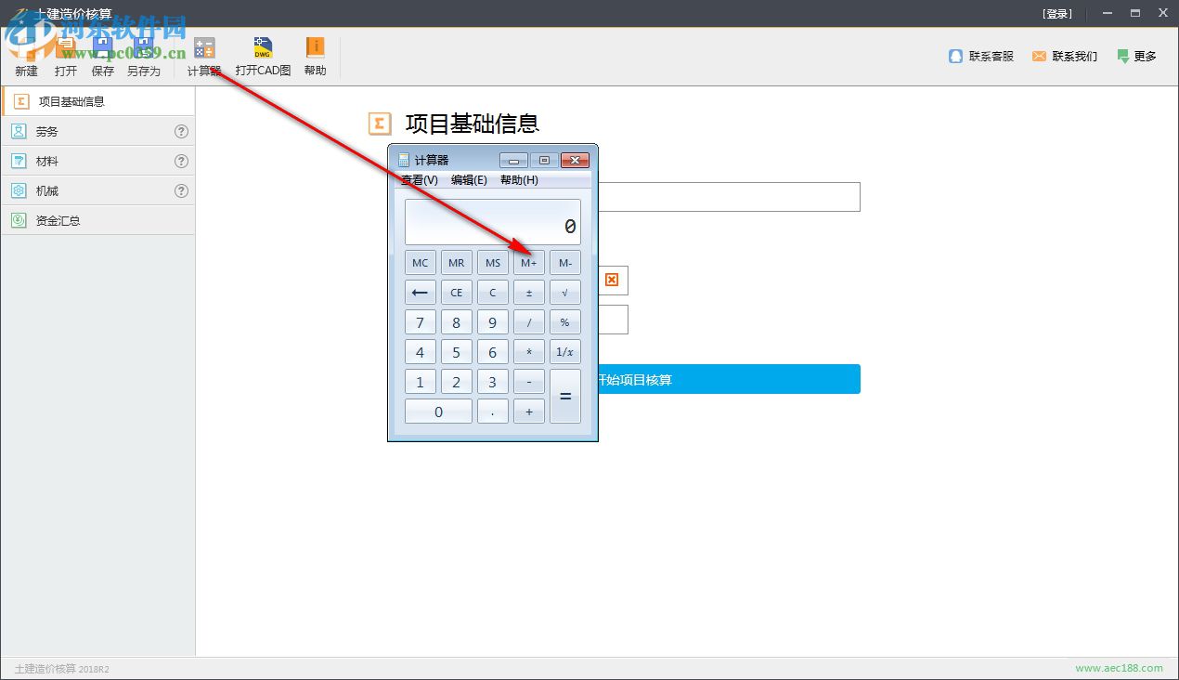This screenshot has height=680, width=1179.
Task: Click calculator digit 7
Action: [x=421, y=322]
